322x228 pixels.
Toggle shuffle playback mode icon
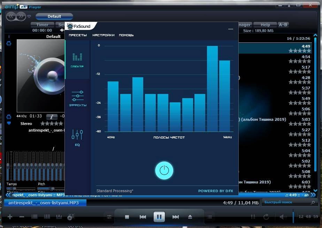(x=253, y=217)
